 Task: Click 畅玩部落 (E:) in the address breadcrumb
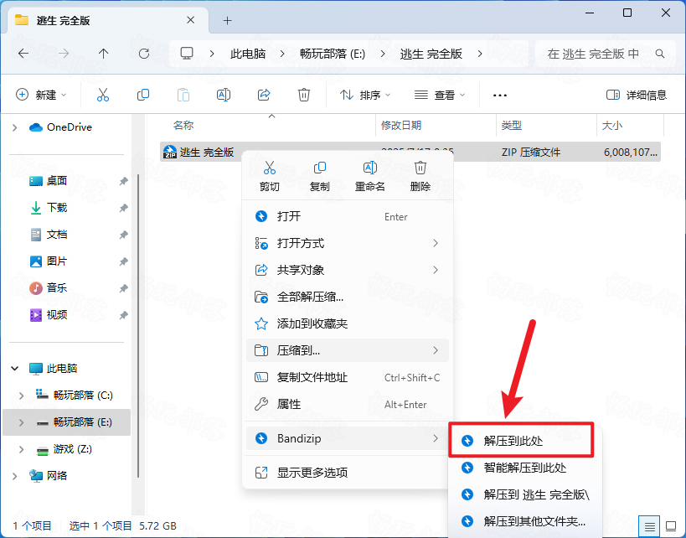(x=333, y=54)
